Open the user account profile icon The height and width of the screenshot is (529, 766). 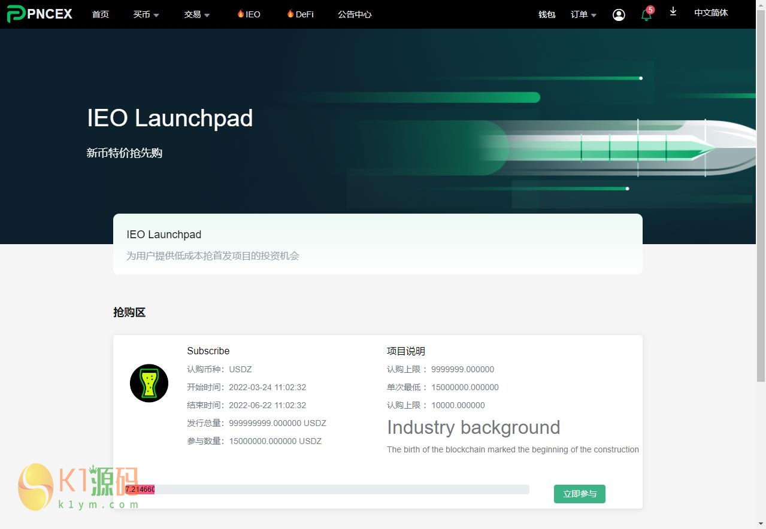[619, 15]
